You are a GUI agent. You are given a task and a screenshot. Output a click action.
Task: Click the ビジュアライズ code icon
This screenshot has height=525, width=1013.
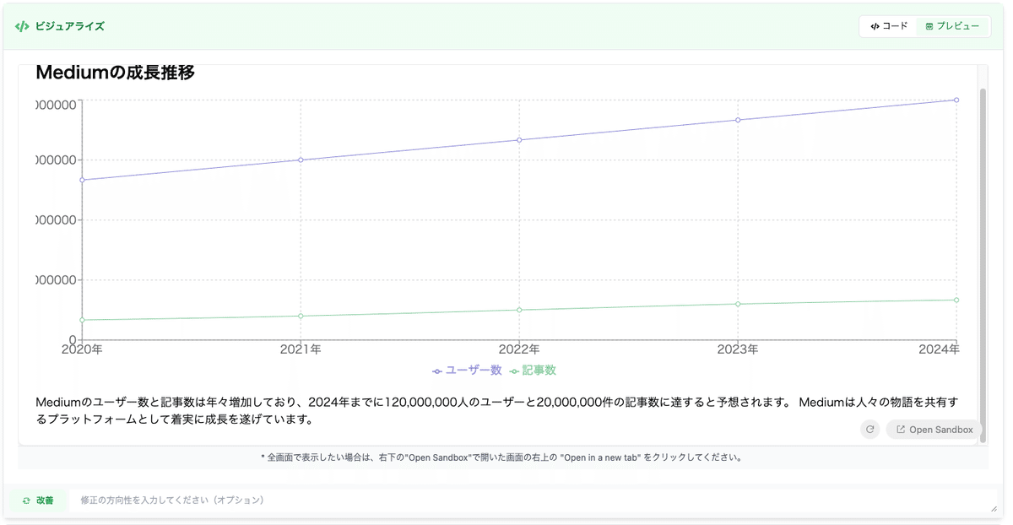(x=22, y=26)
